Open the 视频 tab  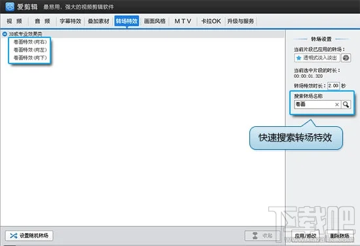click(14, 21)
